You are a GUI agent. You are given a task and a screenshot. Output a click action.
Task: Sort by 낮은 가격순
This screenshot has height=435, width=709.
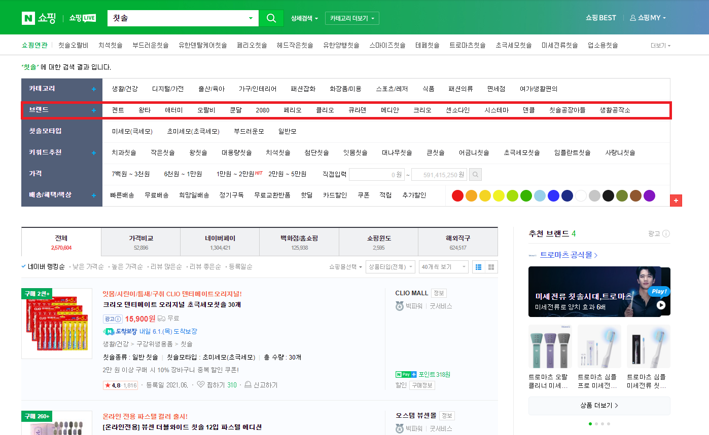[88, 266]
